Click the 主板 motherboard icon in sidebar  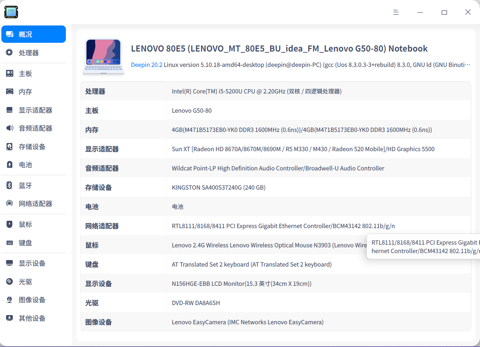click(10, 73)
